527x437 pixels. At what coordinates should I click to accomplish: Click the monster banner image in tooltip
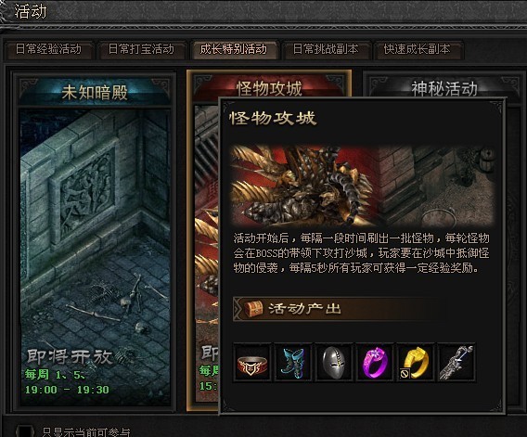363,186
